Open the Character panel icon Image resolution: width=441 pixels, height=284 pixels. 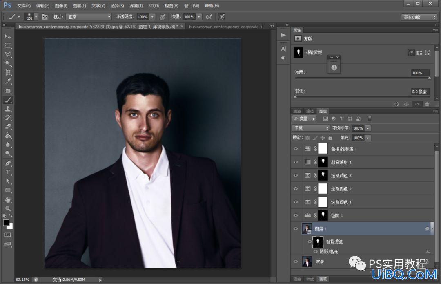(283, 49)
